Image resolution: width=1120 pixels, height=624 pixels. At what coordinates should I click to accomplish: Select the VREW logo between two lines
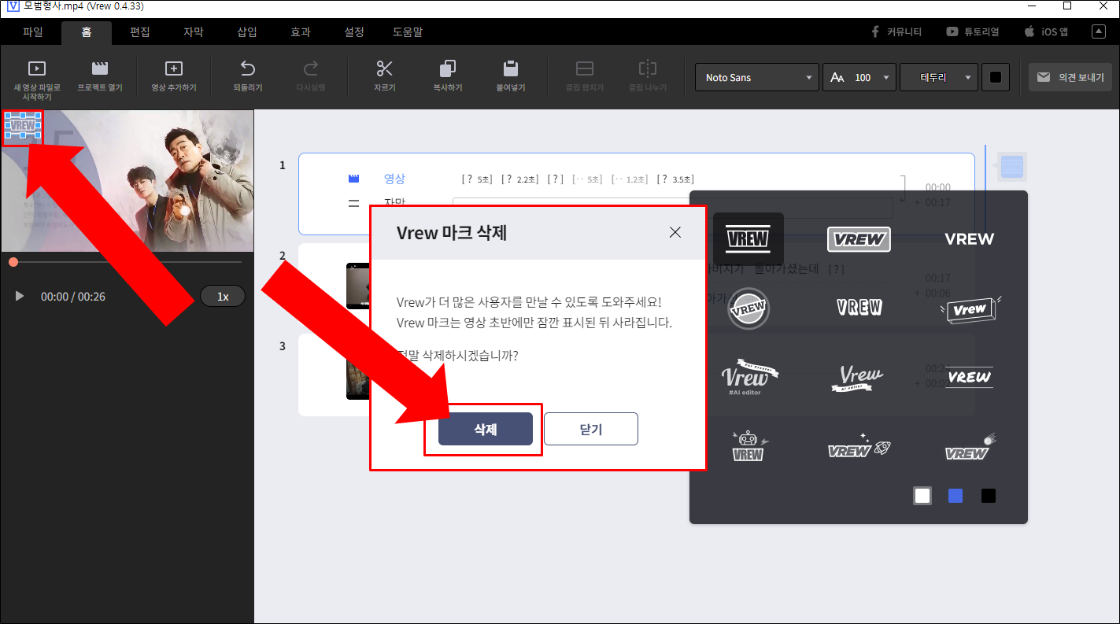pos(969,377)
